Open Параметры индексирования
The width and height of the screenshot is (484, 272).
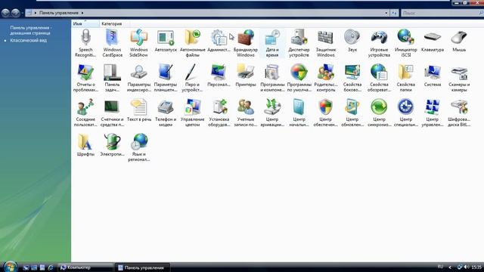[x=138, y=78]
